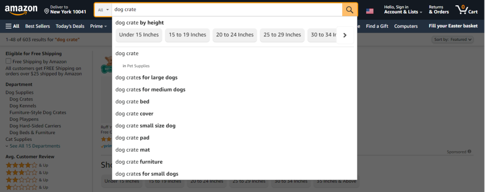485x192 pixels.
Task: Enable Free Shipping by Amazon checkbox
Action: [x=8, y=61]
